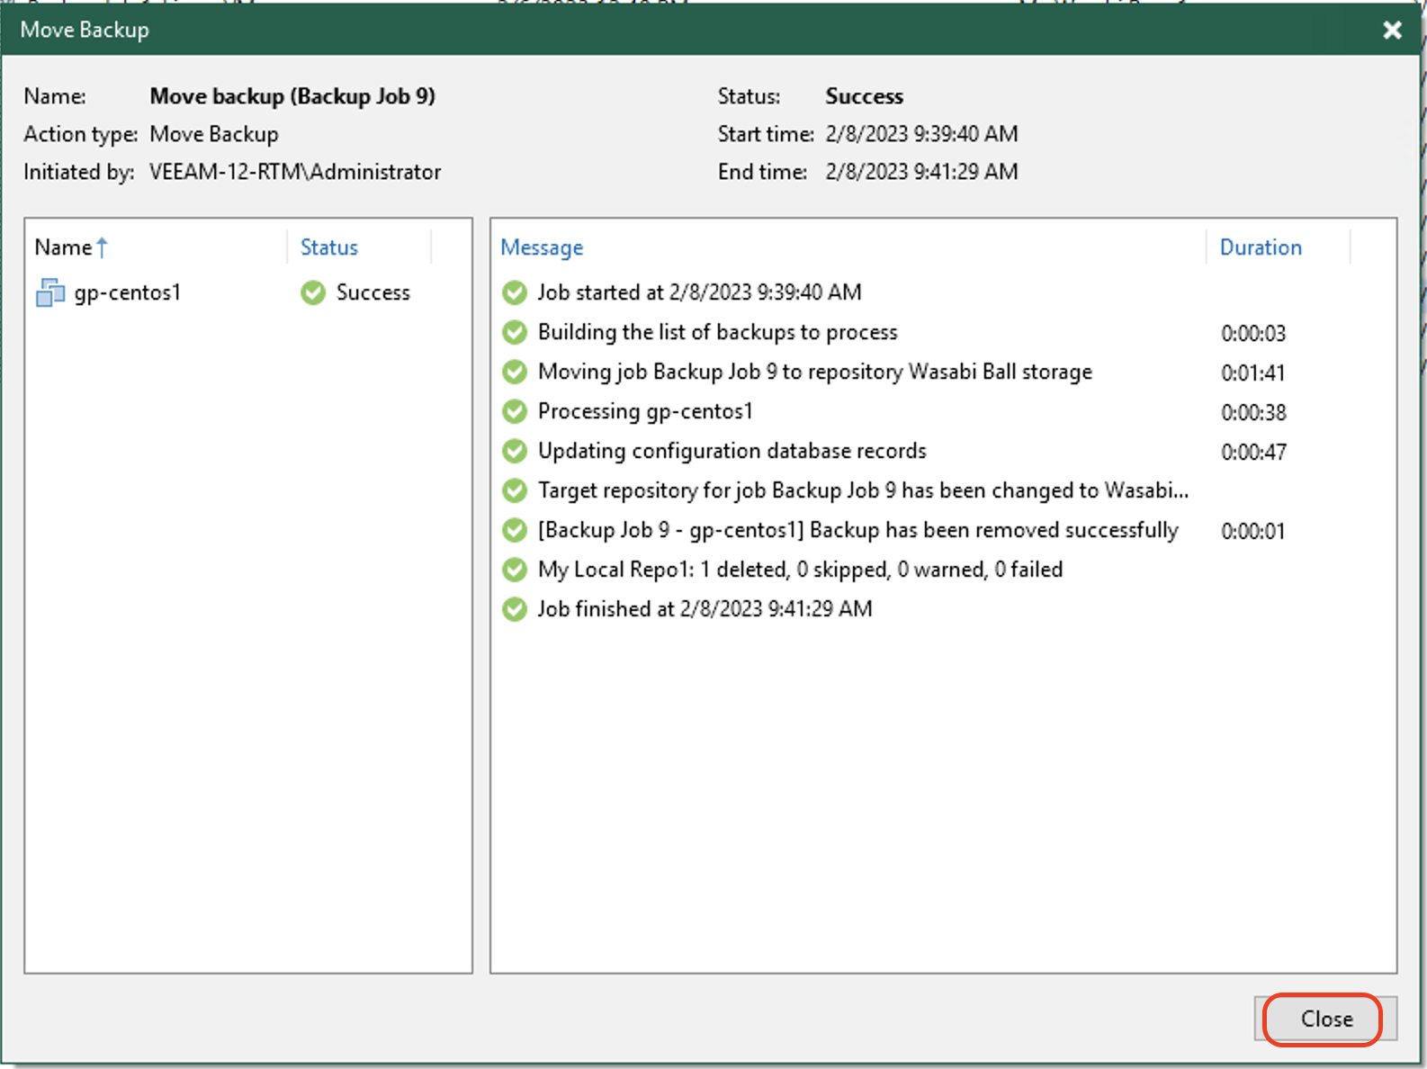1427x1069 pixels.
Task: Click End time value 9:41:29 AM
Action: (x=922, y=172)
